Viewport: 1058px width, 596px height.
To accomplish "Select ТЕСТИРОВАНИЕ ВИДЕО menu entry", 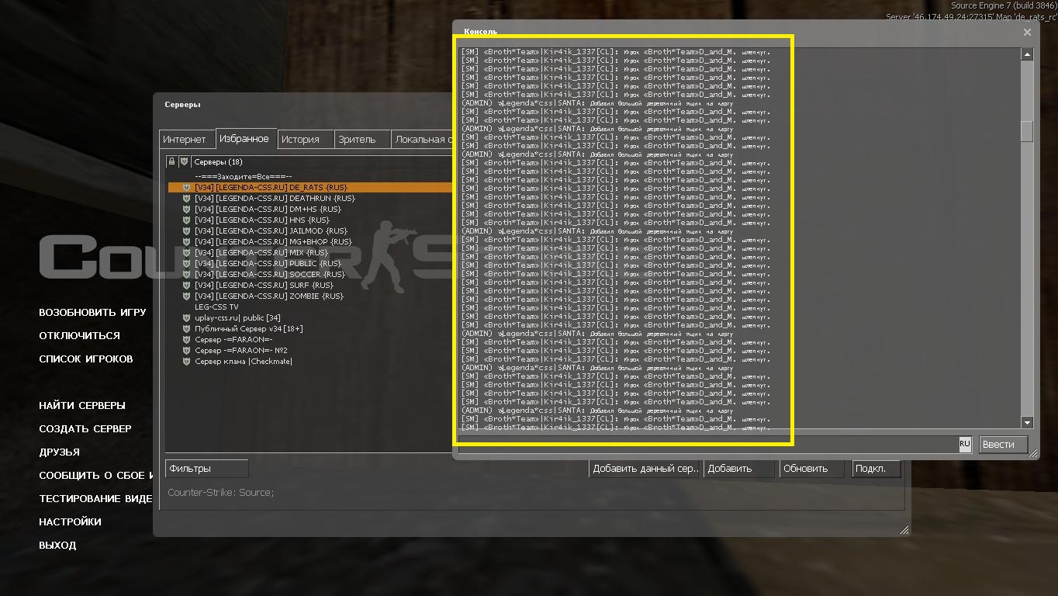I will [95, 498].
